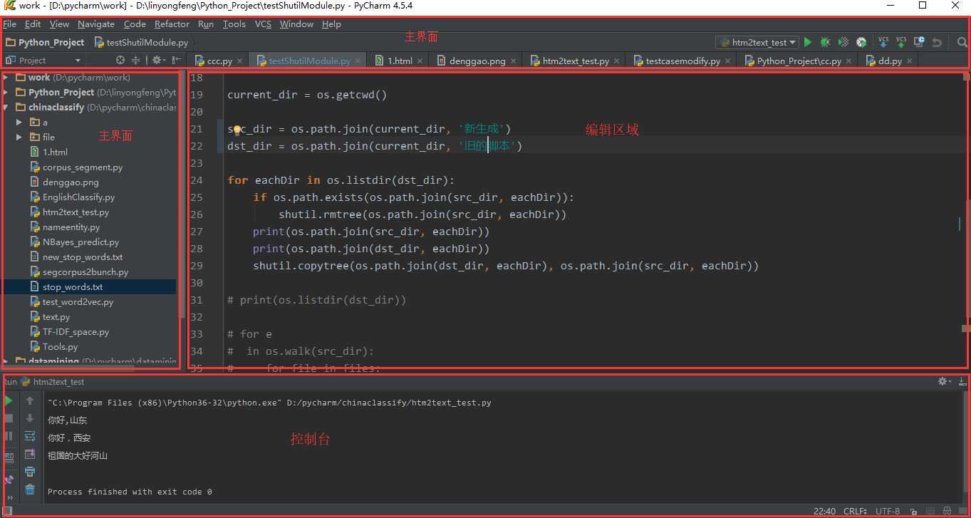The image size is (971, 518).
Task: Expand folder a in chinaclassify
Action: (x=19, y=122)
